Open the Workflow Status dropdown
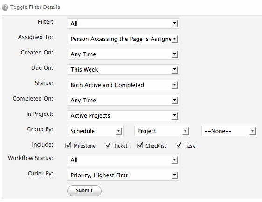Screen dimensions: 262x202 click(124, 160)
